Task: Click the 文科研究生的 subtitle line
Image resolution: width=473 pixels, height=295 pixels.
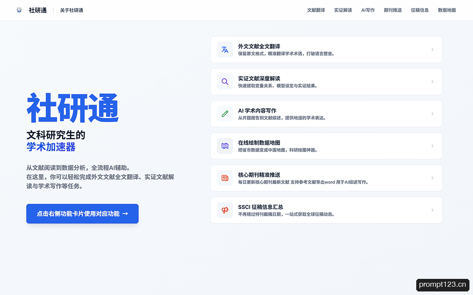Action: 56,135
